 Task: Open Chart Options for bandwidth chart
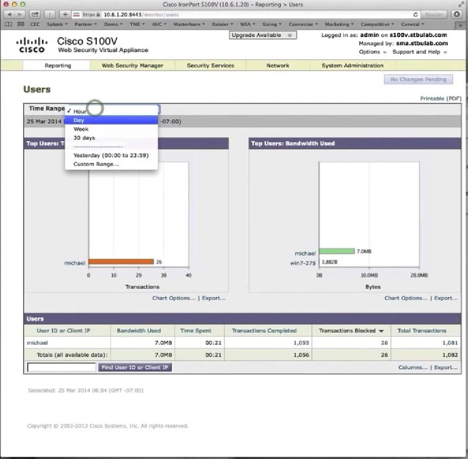tap(406, 298)
